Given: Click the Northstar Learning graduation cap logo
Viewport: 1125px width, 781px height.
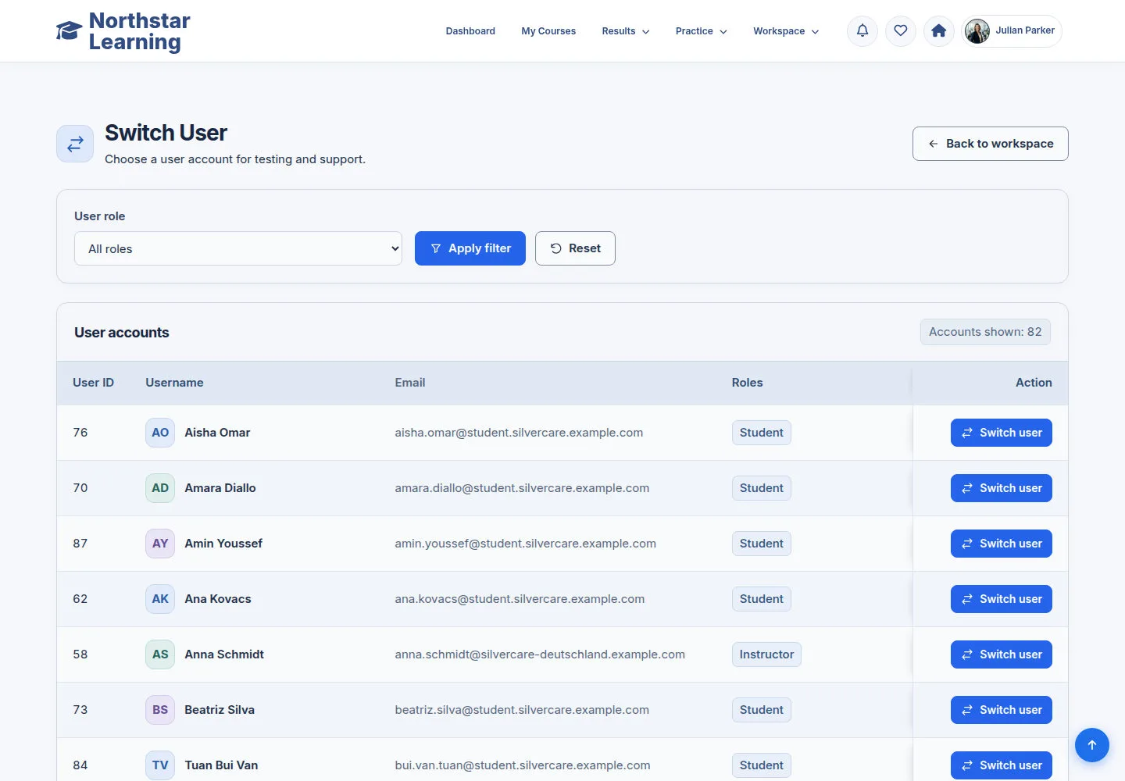Looking at the screenshot, I should click(69, 31).
